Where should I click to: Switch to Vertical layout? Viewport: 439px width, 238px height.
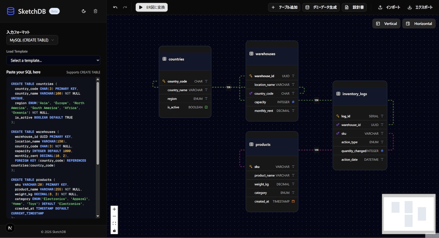pos(386,24)
